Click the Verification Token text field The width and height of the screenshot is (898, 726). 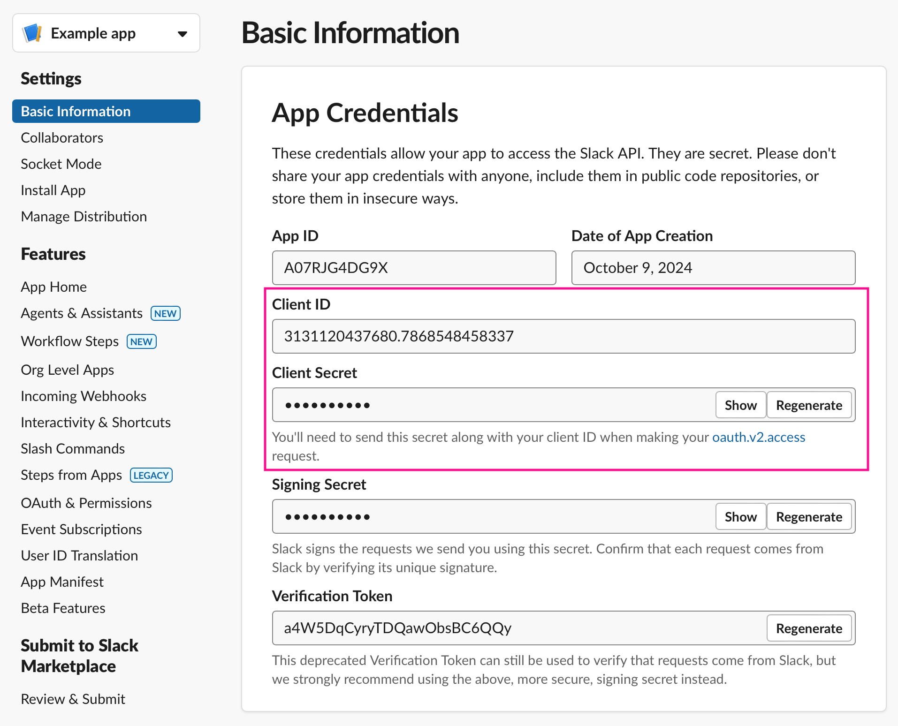[x=516, y=628]
